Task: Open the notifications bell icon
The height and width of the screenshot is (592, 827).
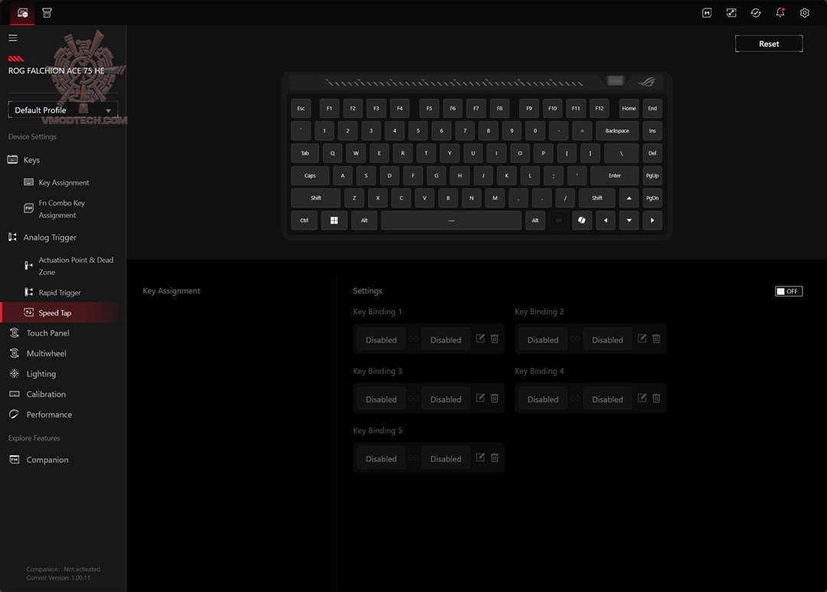Action: [x=780, y=13]
